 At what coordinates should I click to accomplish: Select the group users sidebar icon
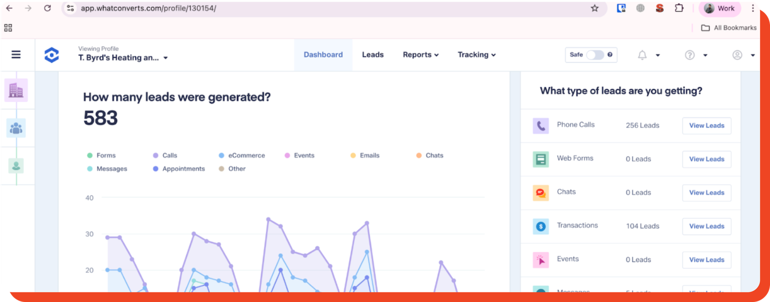(16, 128)
